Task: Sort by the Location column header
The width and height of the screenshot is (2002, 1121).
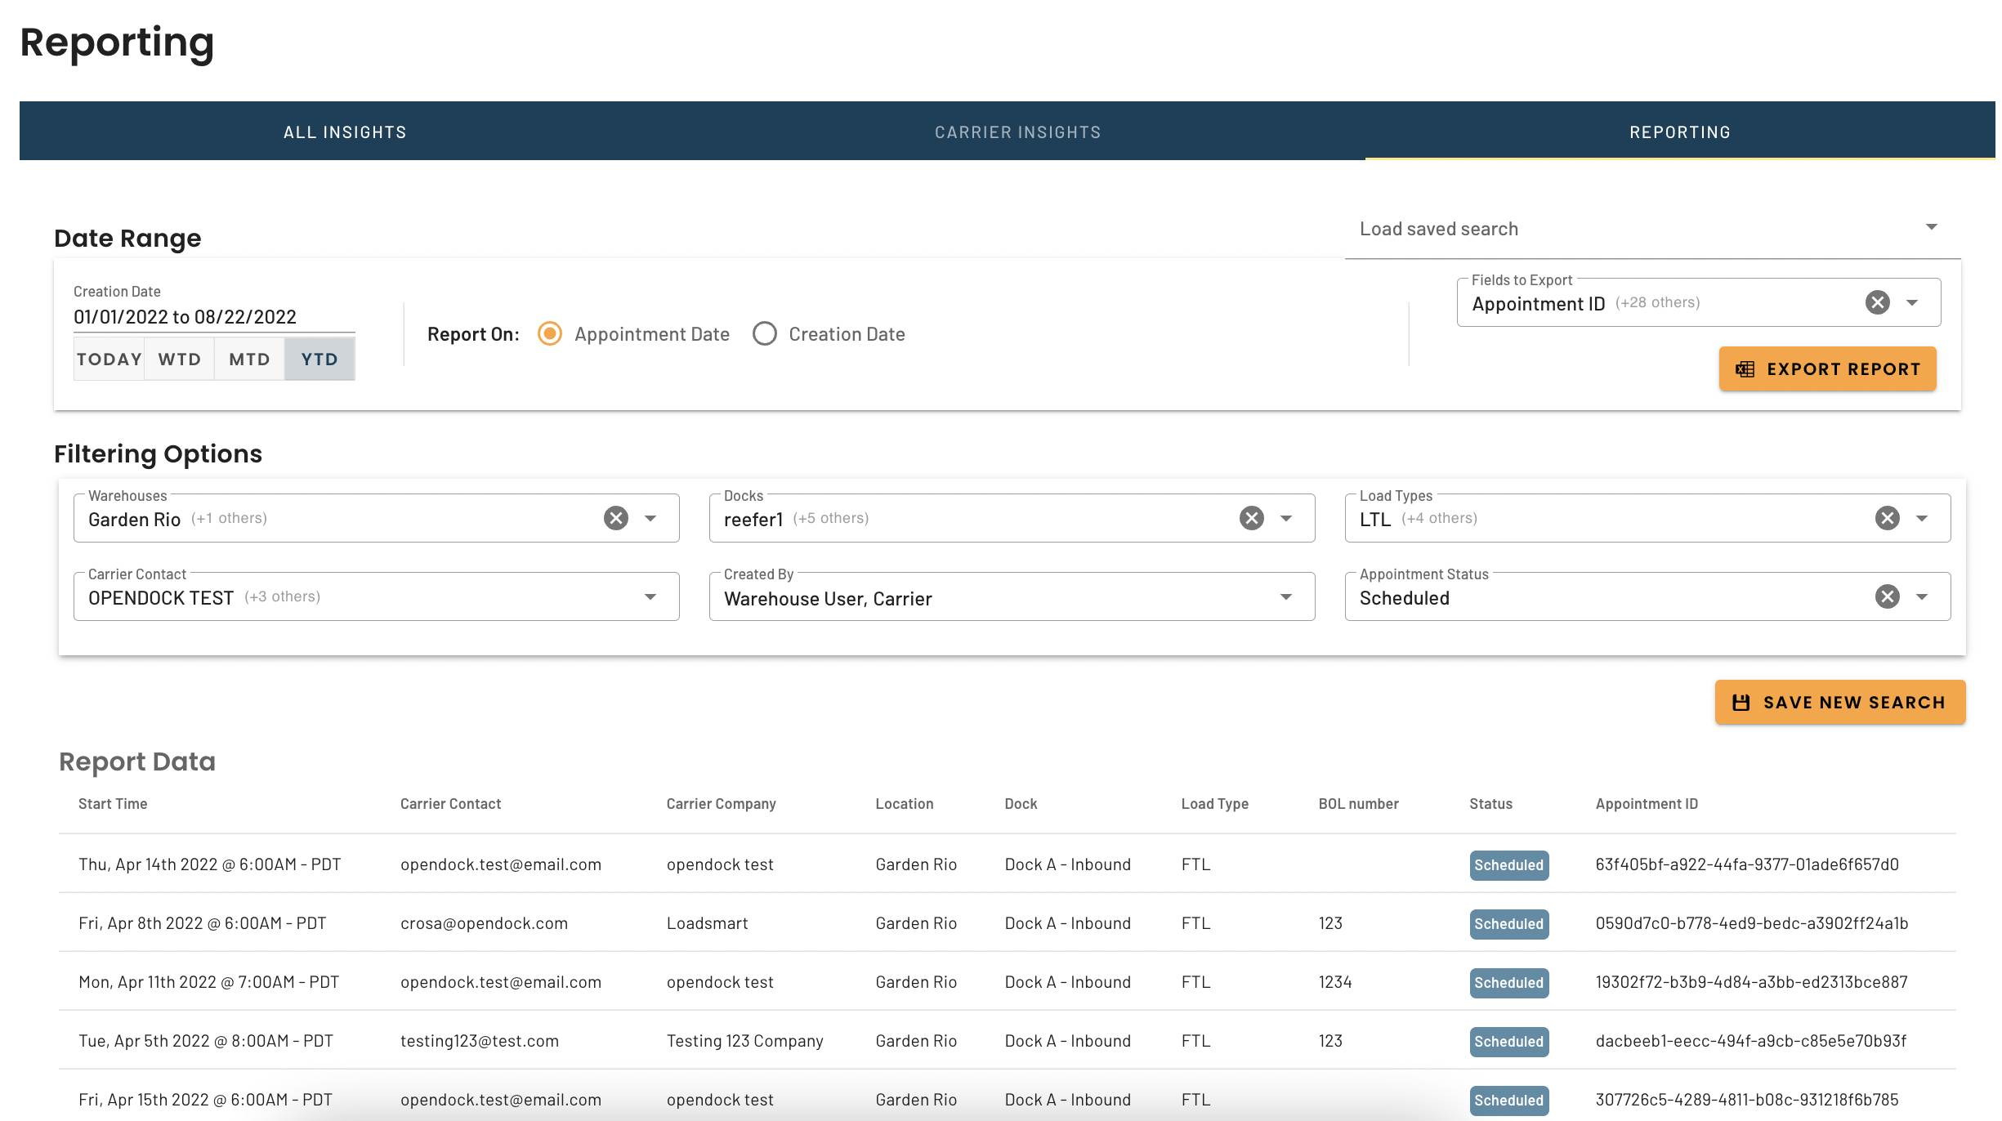Action: tap(905, 804)
